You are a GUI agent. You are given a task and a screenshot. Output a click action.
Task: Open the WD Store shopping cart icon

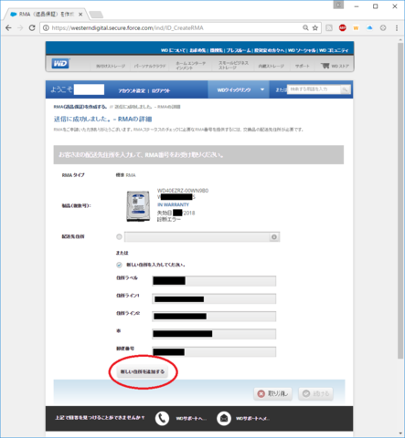(x=325, y=66)
